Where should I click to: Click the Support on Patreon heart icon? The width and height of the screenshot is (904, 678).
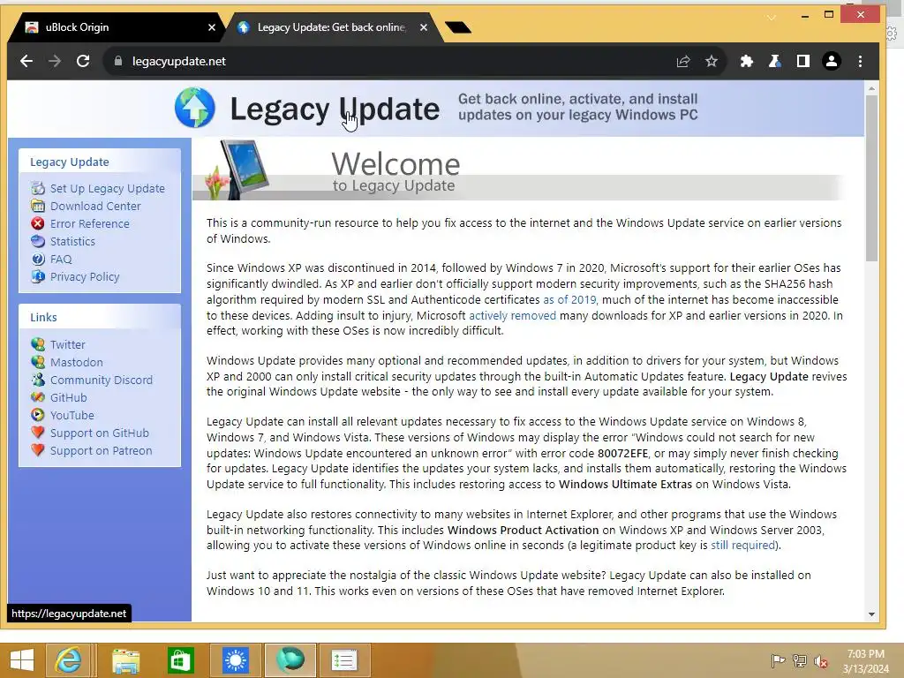[x=38, y=451]
